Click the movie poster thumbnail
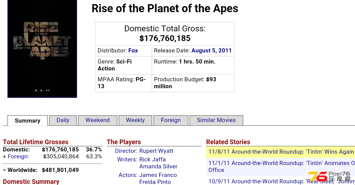355x185 pixels. click(42, 49)
